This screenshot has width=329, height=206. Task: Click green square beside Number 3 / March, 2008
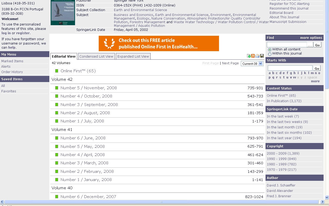pos(57,163)
